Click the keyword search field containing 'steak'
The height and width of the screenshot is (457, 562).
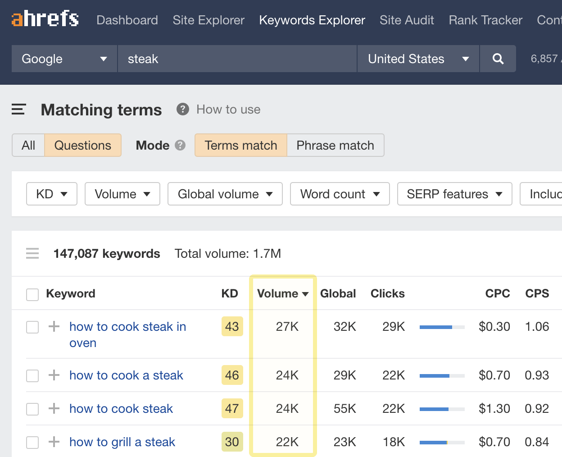tap(237, 59)
